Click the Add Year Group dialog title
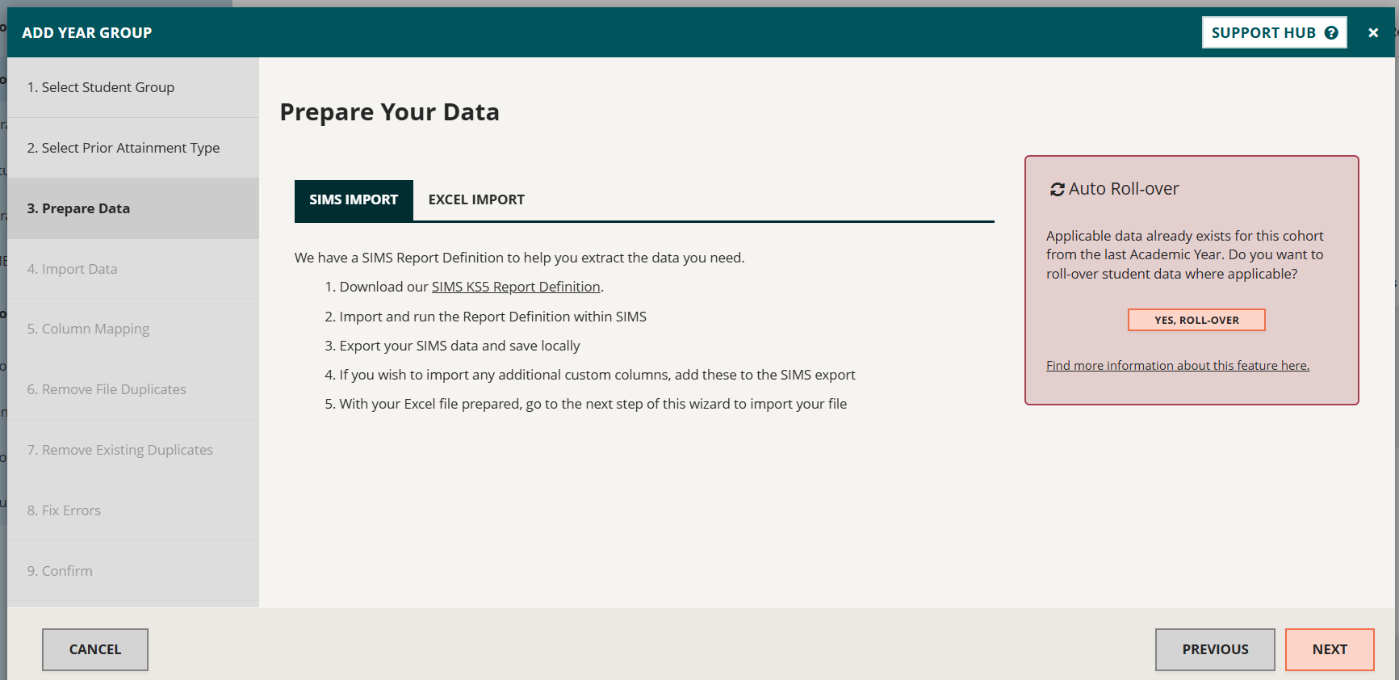Screen dimensions: 1399x680 coord(87,33)
